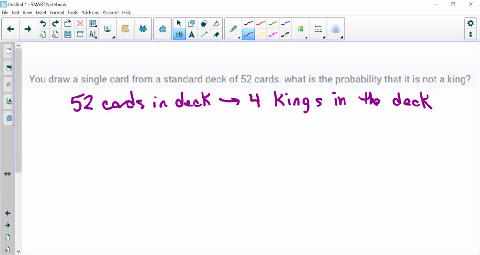Open the Response assessment checkmark tool
Screen dimensions: 480x255
(125, 29)
